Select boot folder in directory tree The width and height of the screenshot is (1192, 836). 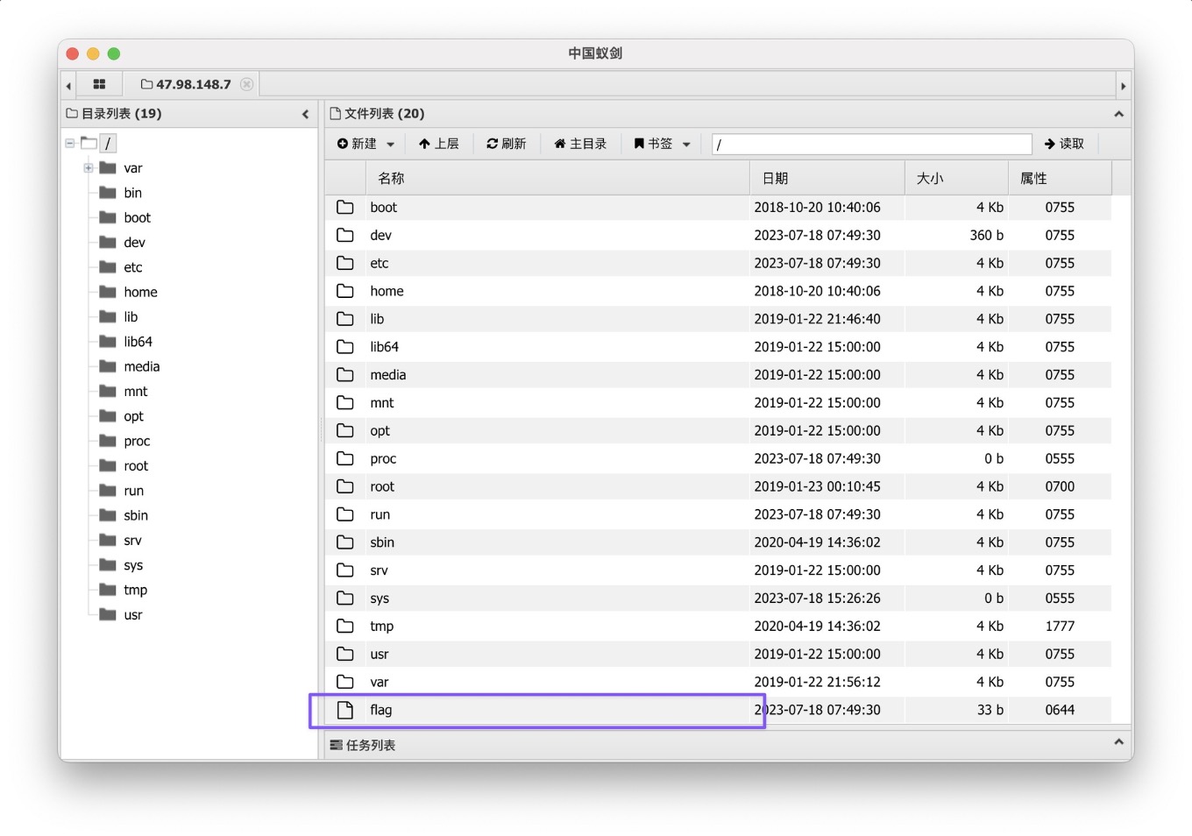[x=137, y=217]
